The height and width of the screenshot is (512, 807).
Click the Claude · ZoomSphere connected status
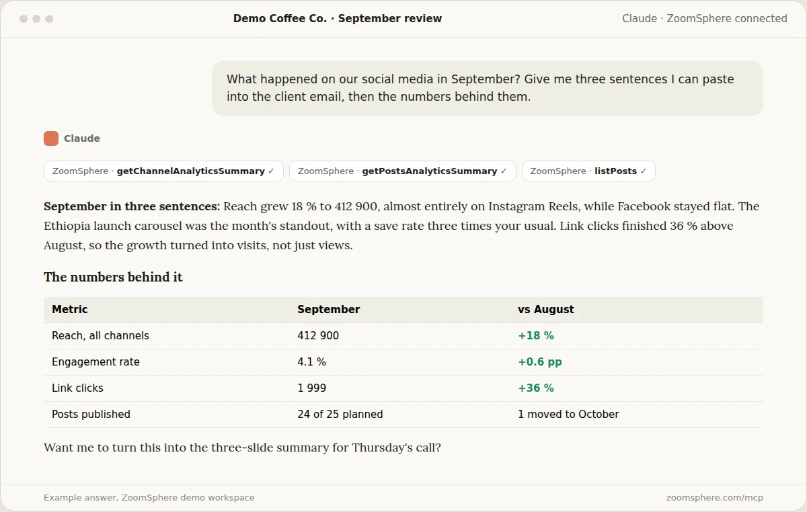coord(705,19)
